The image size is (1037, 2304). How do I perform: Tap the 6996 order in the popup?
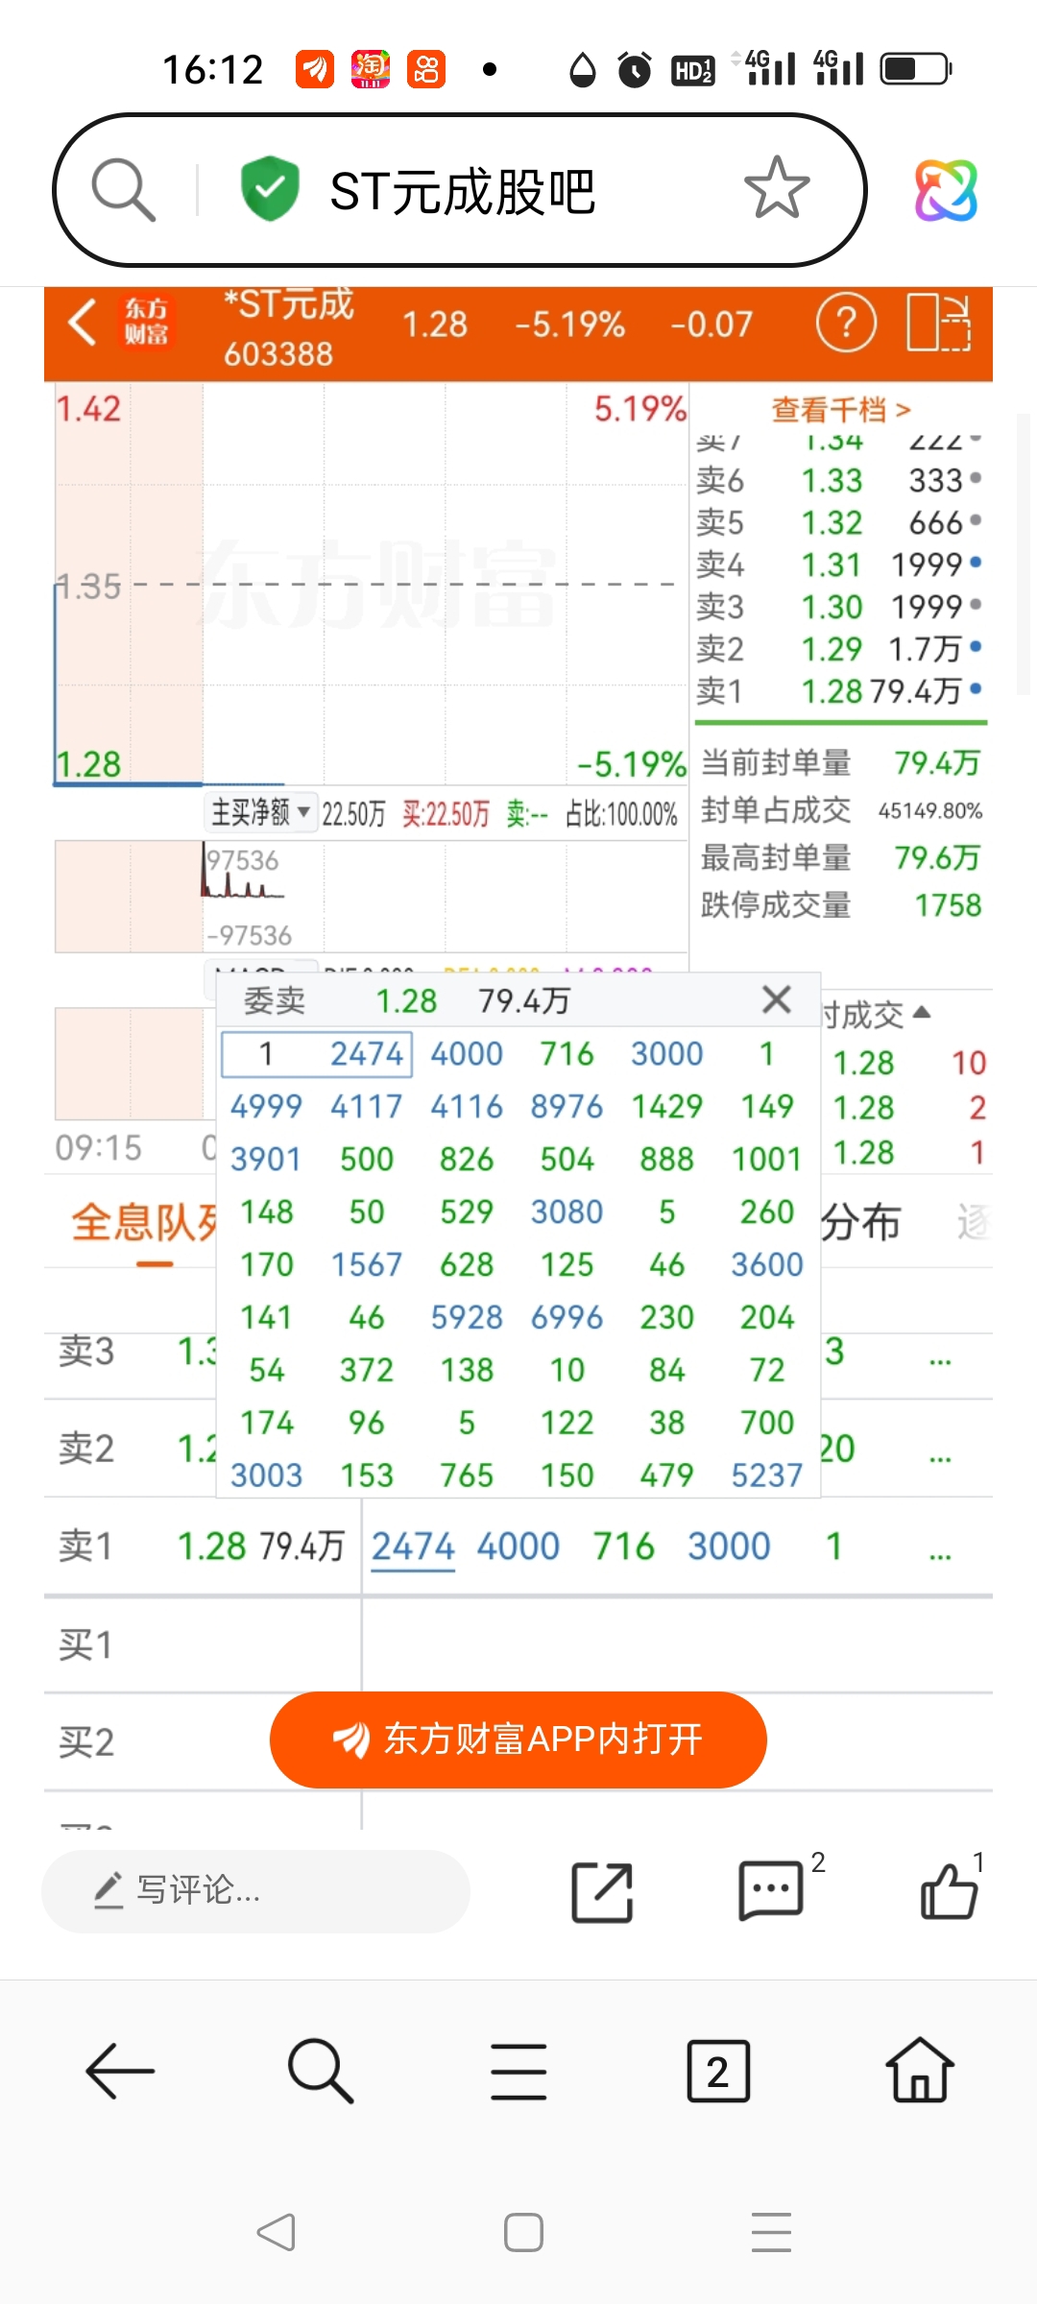pos(567,1317)
